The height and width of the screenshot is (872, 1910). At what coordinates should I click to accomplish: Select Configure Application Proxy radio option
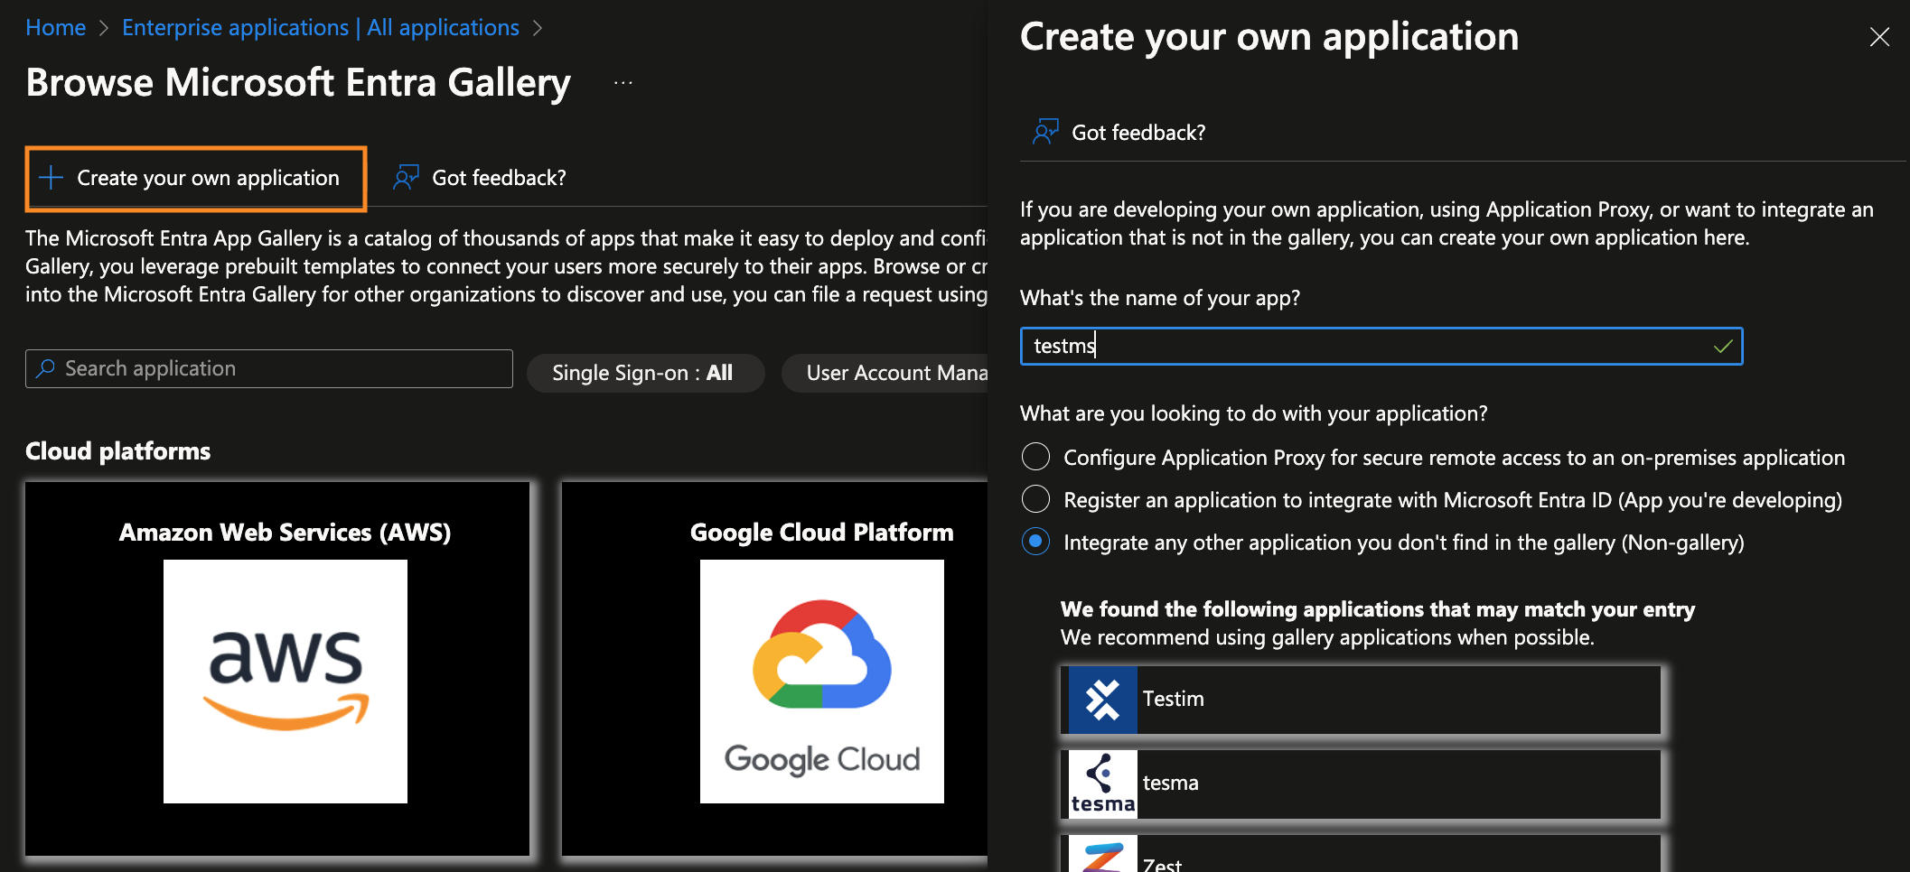[1035, 457]
